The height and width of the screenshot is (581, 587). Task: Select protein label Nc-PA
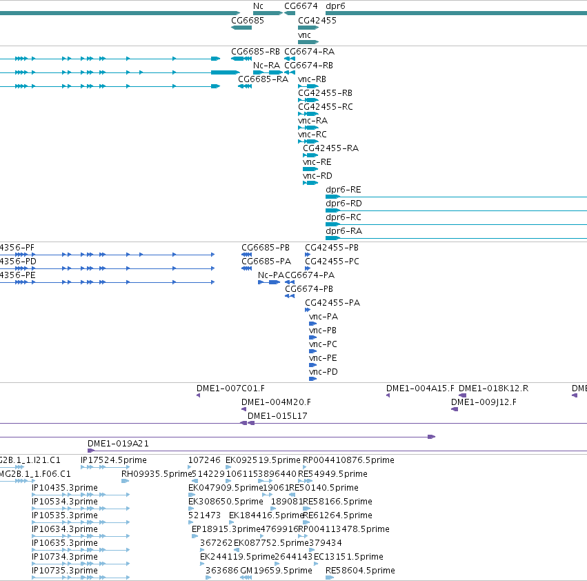coord(271,275)
